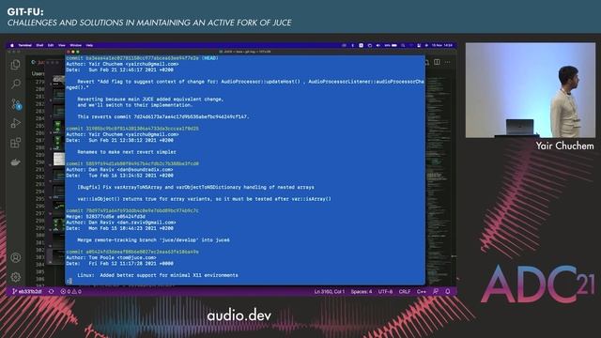Viewport: 601px width, 338px height.
Task: Click the Synchronize Changes icon in status bar
Action: click(x=51, y=292)
